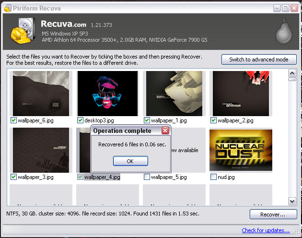Click scrollbar up arrow in file list
The height and width of the screenshot is (238, 302).
click(x=292, y=73)
